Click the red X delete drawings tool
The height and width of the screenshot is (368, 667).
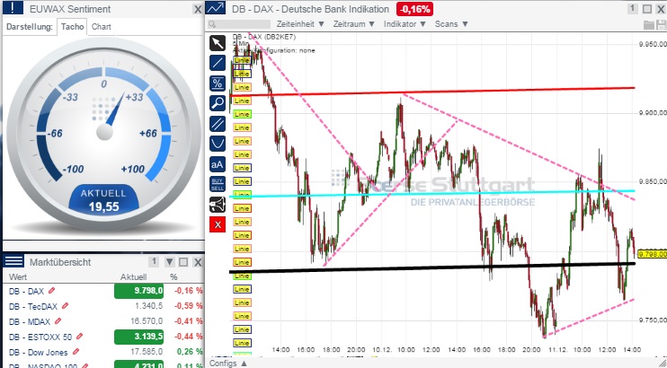218,224
